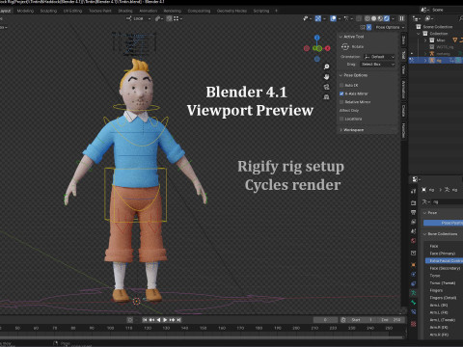Screen dimensions: 463x347
Task: Open the Tool properties tab
Action: [x=414, y=192]
